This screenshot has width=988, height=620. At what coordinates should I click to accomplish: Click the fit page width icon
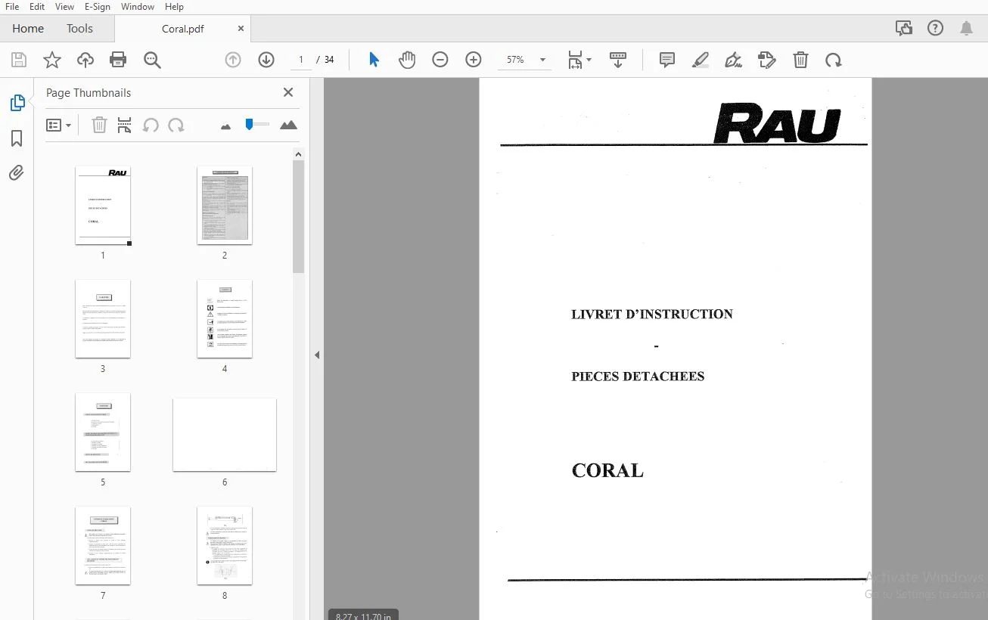tap(575, 60)
